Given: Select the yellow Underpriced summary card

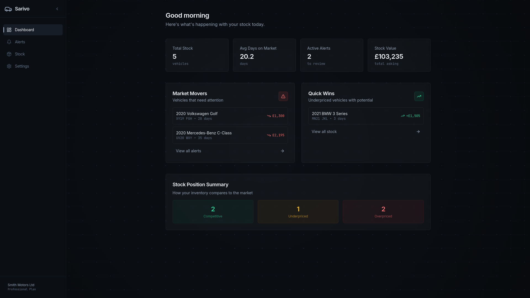Looking at the screenshot, I should pos(298,212).
